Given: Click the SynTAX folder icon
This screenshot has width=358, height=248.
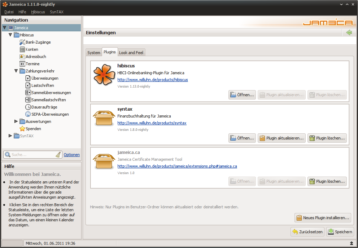Looking at the screenshot, I should tap(17, 136).
